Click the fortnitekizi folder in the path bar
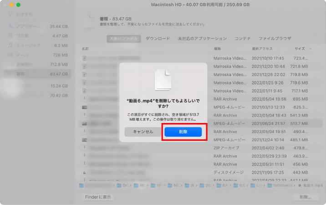The width and height of the screenshot is (326, 205). 280,185
